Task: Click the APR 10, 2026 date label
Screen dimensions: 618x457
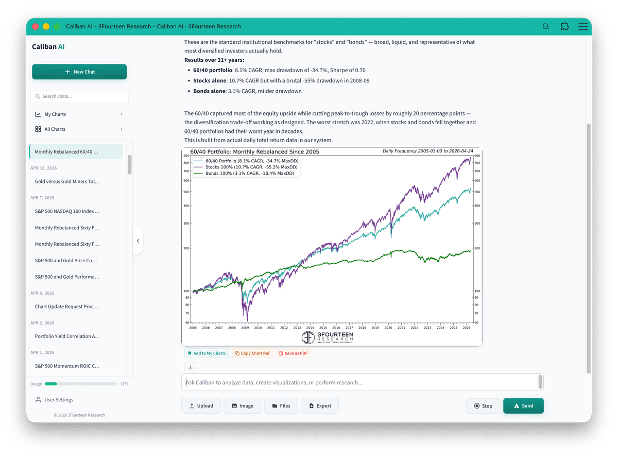Action: click(44, 168)
